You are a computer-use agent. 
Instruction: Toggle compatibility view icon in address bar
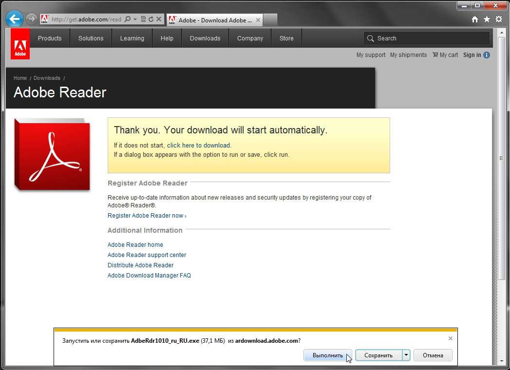(143, 19)
